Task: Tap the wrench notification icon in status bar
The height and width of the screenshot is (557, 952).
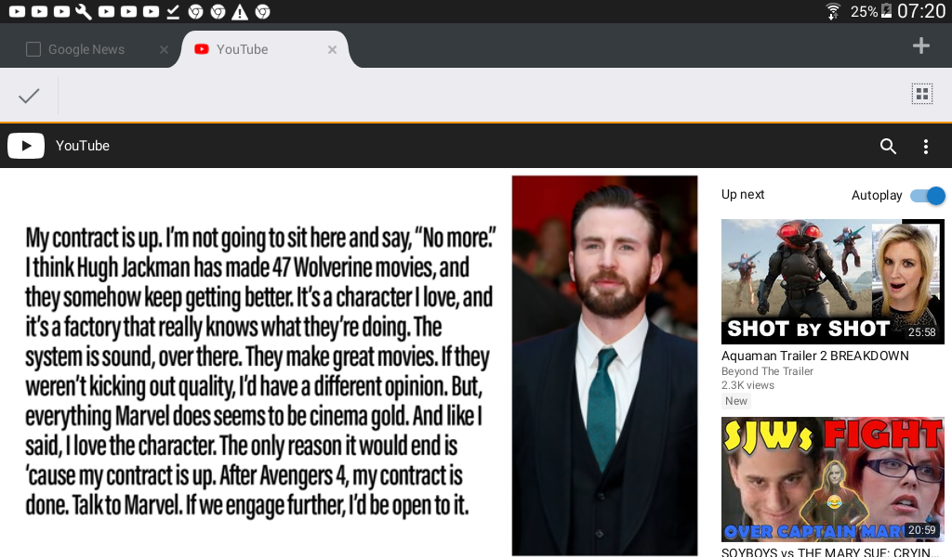Action: click(x=84, y=11)
